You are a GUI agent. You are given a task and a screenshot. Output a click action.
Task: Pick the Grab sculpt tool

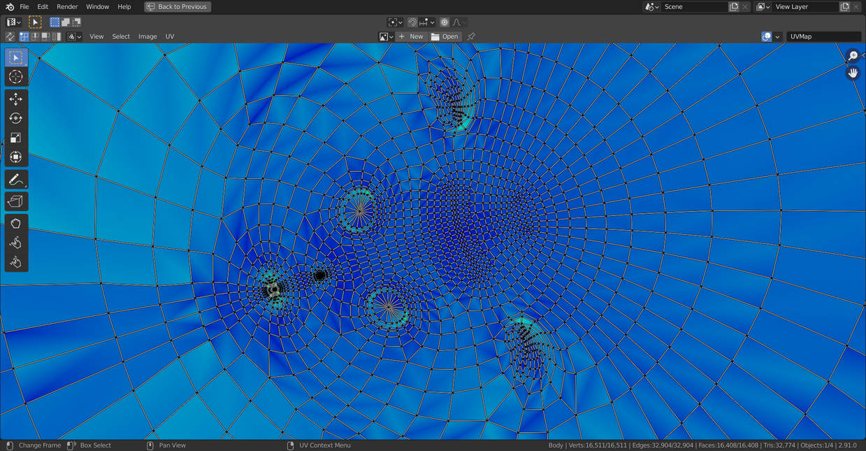pos(16,224)
